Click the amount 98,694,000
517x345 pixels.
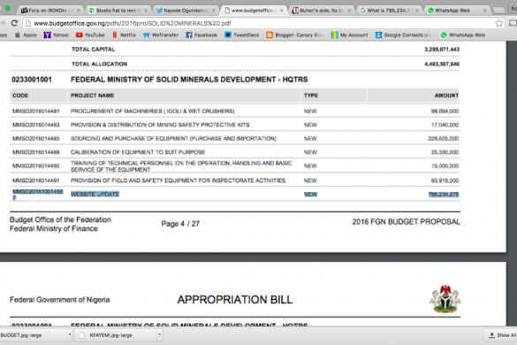point(445,111)
